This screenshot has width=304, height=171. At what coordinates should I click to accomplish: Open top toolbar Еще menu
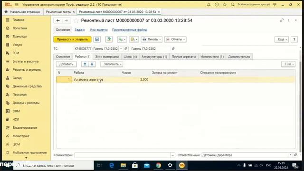click(282, 39)
